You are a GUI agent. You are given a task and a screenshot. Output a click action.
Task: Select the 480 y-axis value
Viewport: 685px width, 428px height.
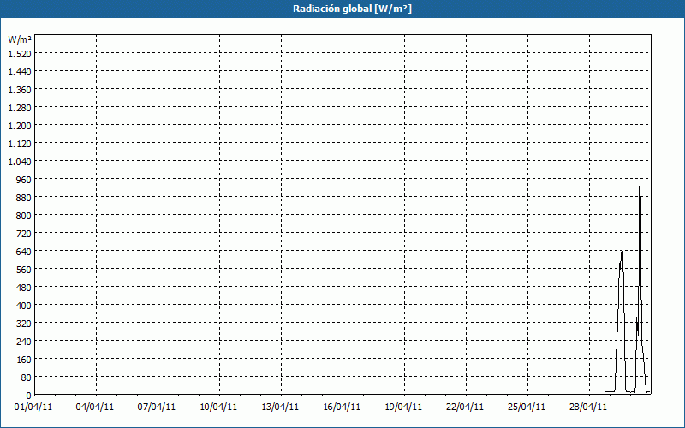click(24, 288)
